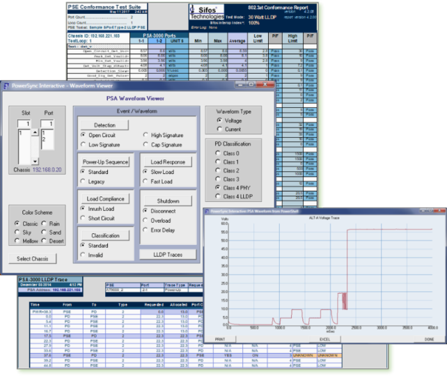Click EXCEL in the waveform plot window
Screen dimensions: 447x376
coord(324,339)
